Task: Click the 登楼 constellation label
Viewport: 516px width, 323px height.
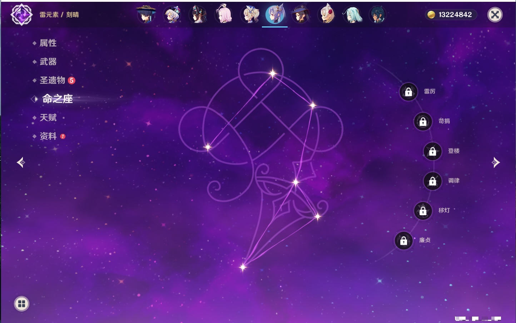Action: coord(454,151)
